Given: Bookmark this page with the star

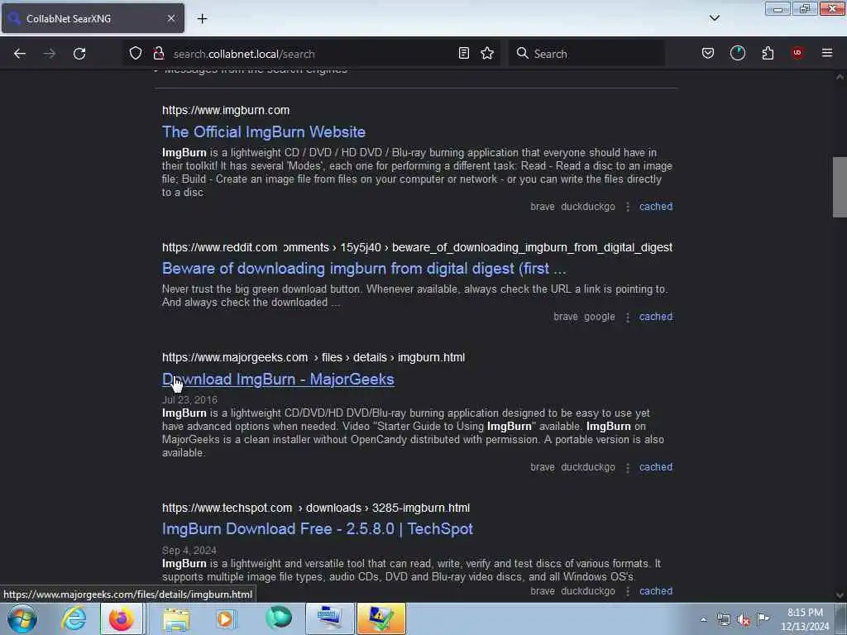Looking at the screenshot, I should 487,53.
